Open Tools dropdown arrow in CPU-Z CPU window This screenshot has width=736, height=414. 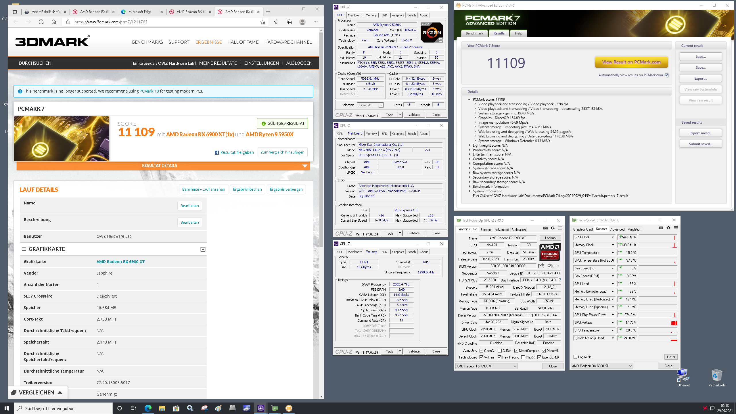[400, 115]
